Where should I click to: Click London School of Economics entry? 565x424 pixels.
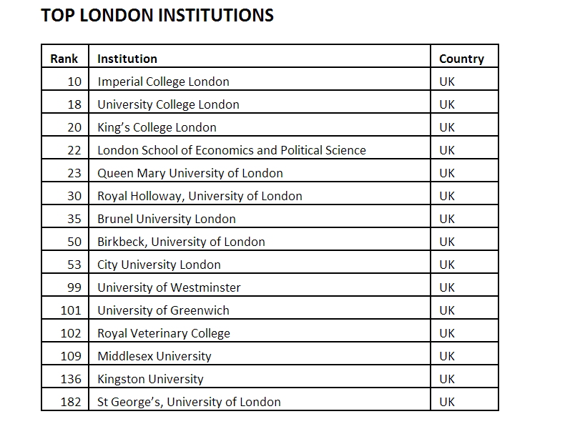tap(231, 150)
